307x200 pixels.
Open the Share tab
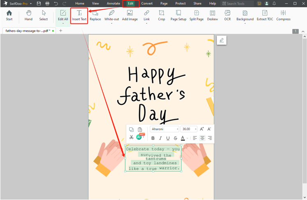[x=198, y=4]
